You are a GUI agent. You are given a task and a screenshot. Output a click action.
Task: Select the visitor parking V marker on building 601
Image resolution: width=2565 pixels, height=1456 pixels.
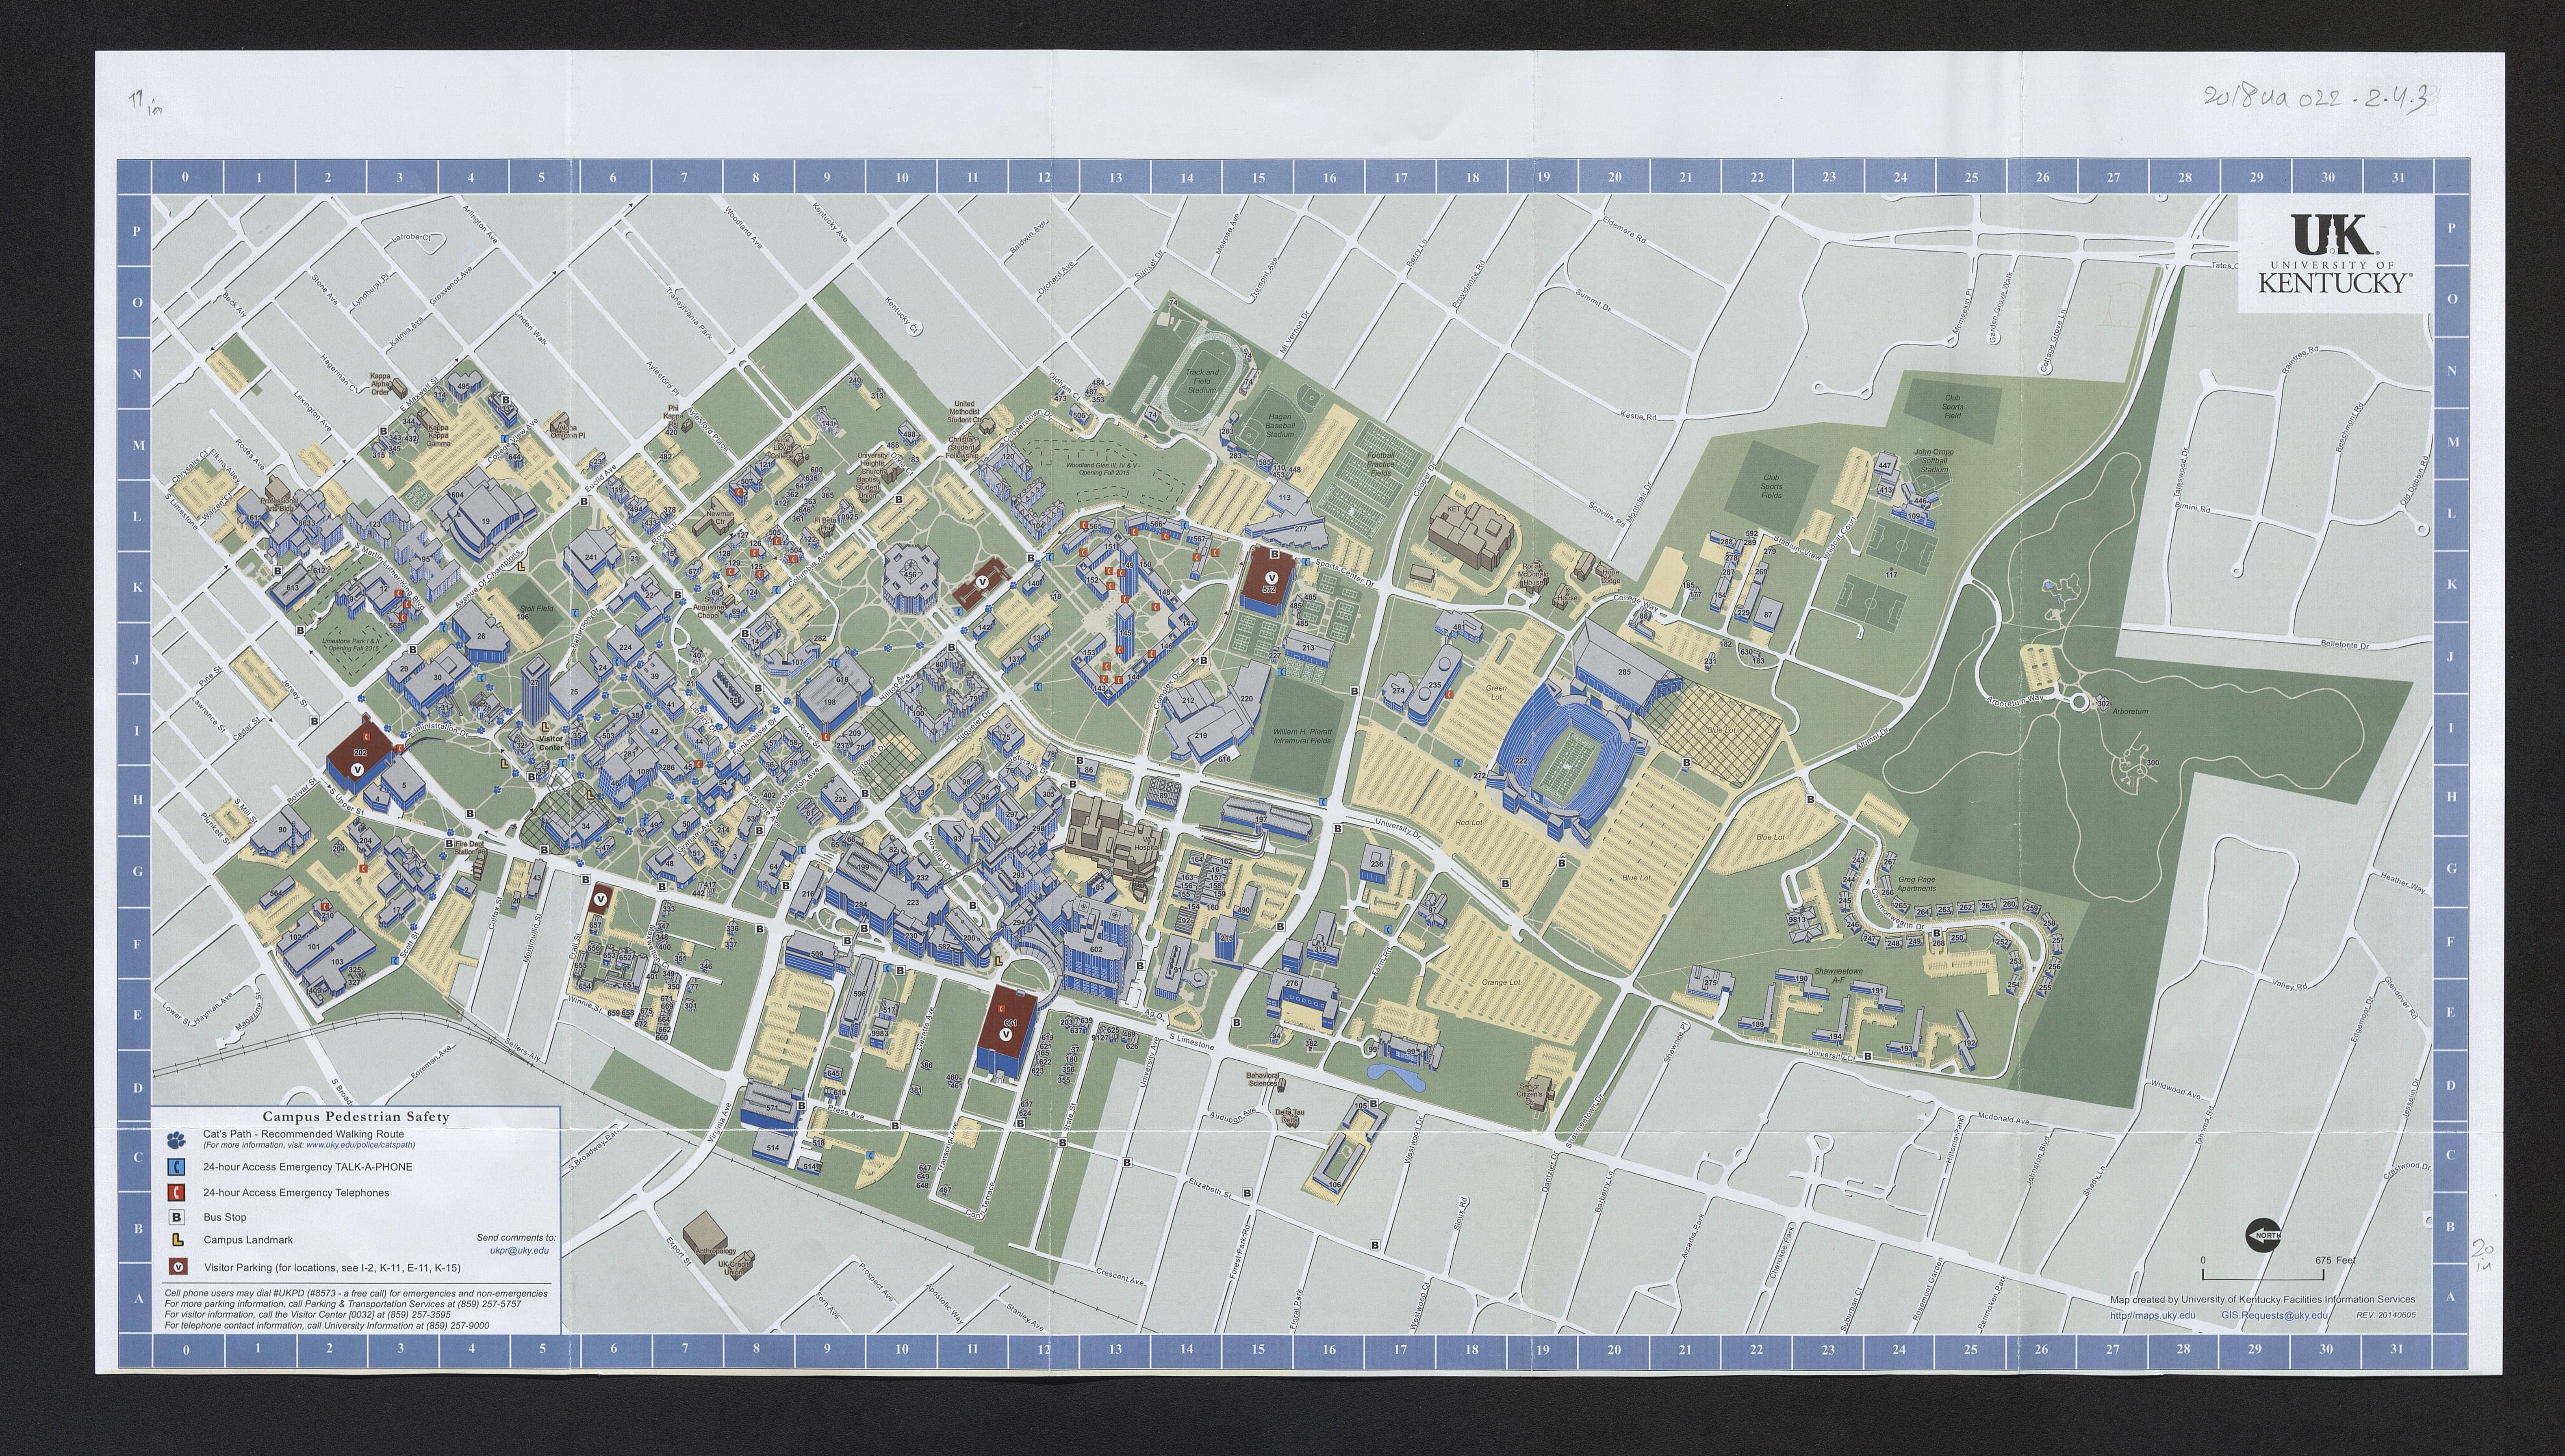pos(1007,1036)
